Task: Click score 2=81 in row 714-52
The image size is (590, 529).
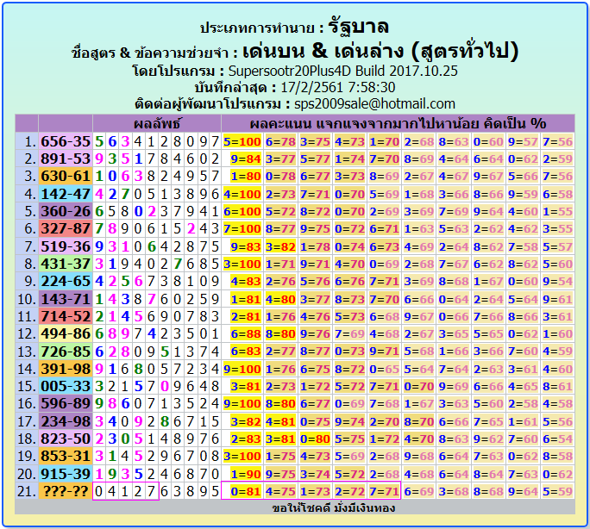Action: pos(246,317)
